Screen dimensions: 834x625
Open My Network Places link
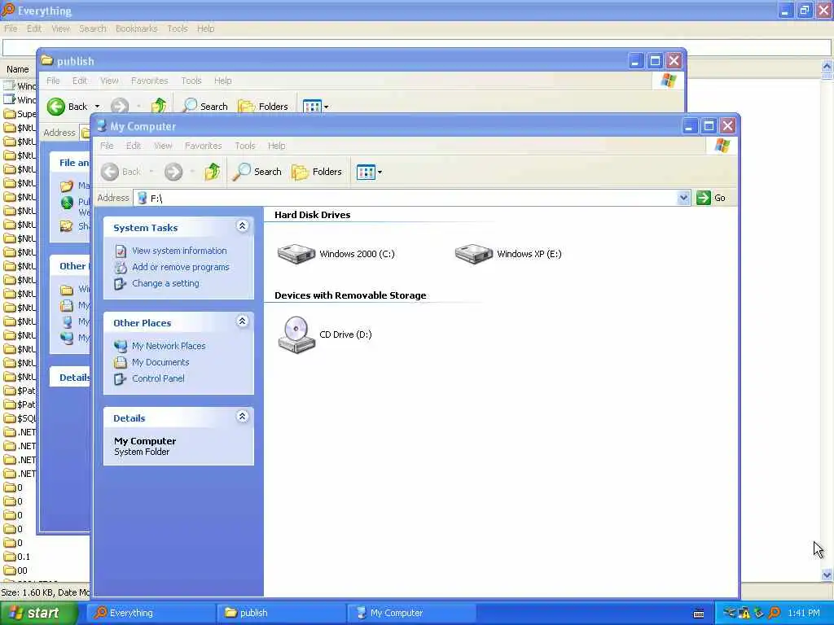(x=169, y=346)
